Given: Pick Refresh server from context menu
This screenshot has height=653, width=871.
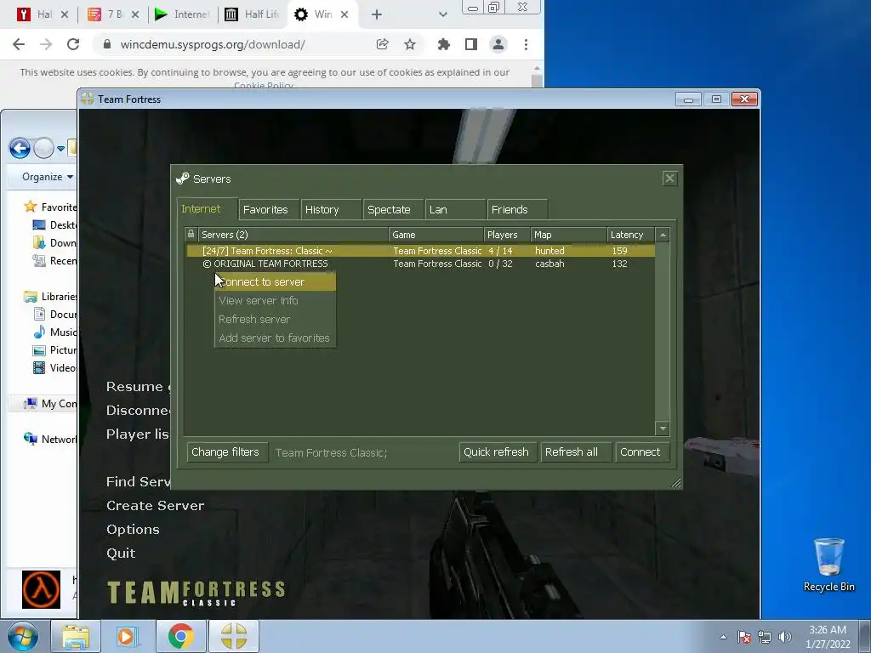Looking at the screenshot, I should (x=275, y=320).
